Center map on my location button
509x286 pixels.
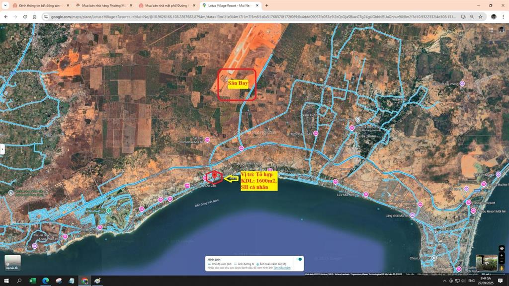click(502, 248)
